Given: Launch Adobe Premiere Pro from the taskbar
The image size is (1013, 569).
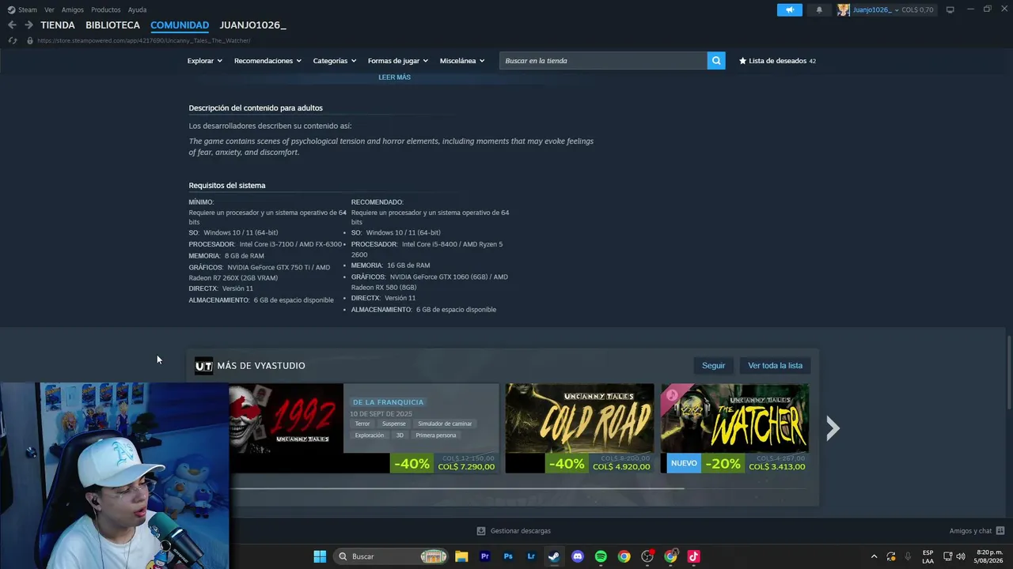Looking at the screenshot, I should [485, 556].
